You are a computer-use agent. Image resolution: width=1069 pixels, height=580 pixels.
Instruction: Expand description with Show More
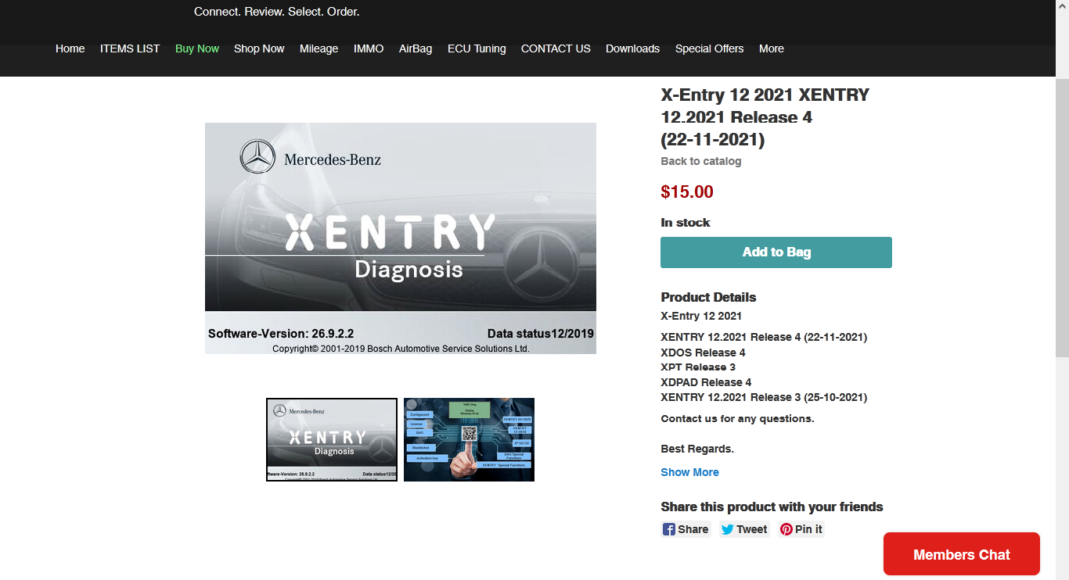coord(689,472)
